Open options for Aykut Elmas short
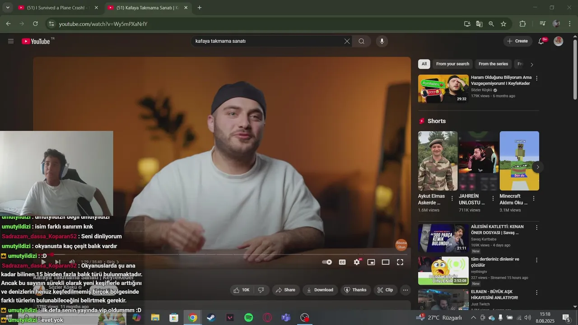The height and width of the screenshot is (325, 578). (452, 198)
